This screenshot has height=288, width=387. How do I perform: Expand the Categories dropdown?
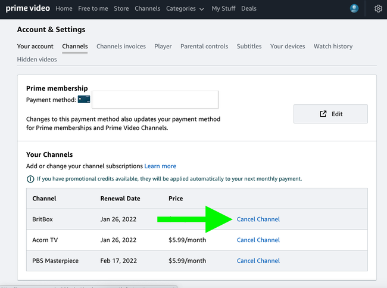click(185, 9)
